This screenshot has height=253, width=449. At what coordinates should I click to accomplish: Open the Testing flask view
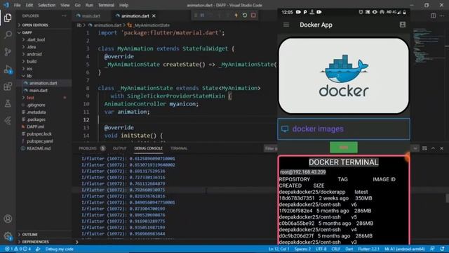point(8,103)
